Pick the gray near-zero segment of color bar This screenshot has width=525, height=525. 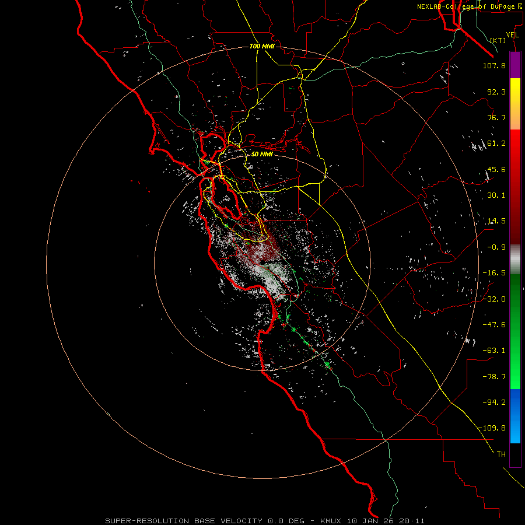(515, 260)
